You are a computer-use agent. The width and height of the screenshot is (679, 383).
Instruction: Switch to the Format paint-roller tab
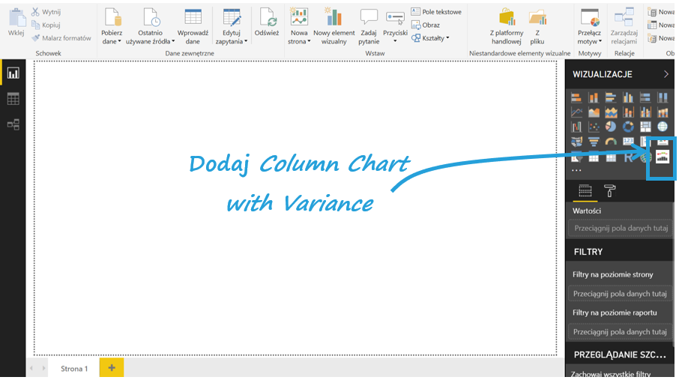tap(610, 191)
